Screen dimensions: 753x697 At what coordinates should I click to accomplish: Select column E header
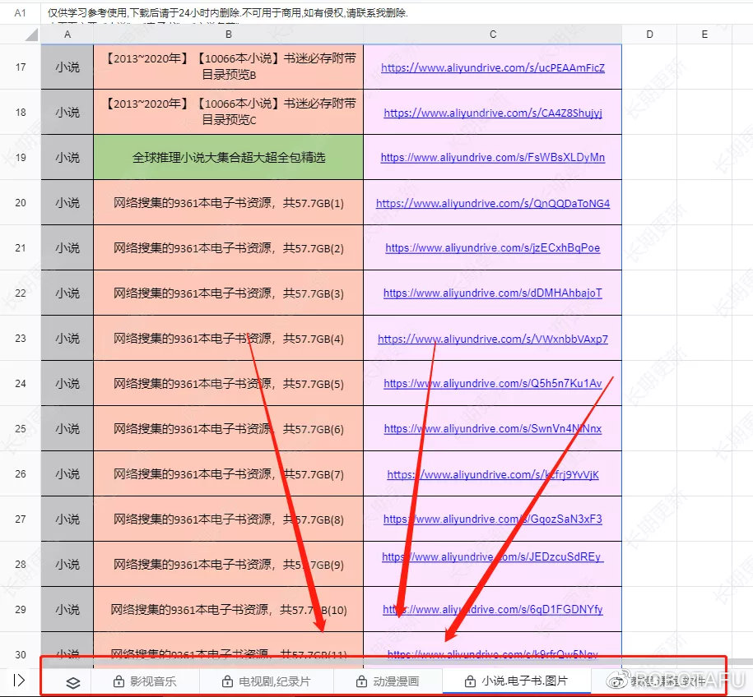[x=704, y=35]
